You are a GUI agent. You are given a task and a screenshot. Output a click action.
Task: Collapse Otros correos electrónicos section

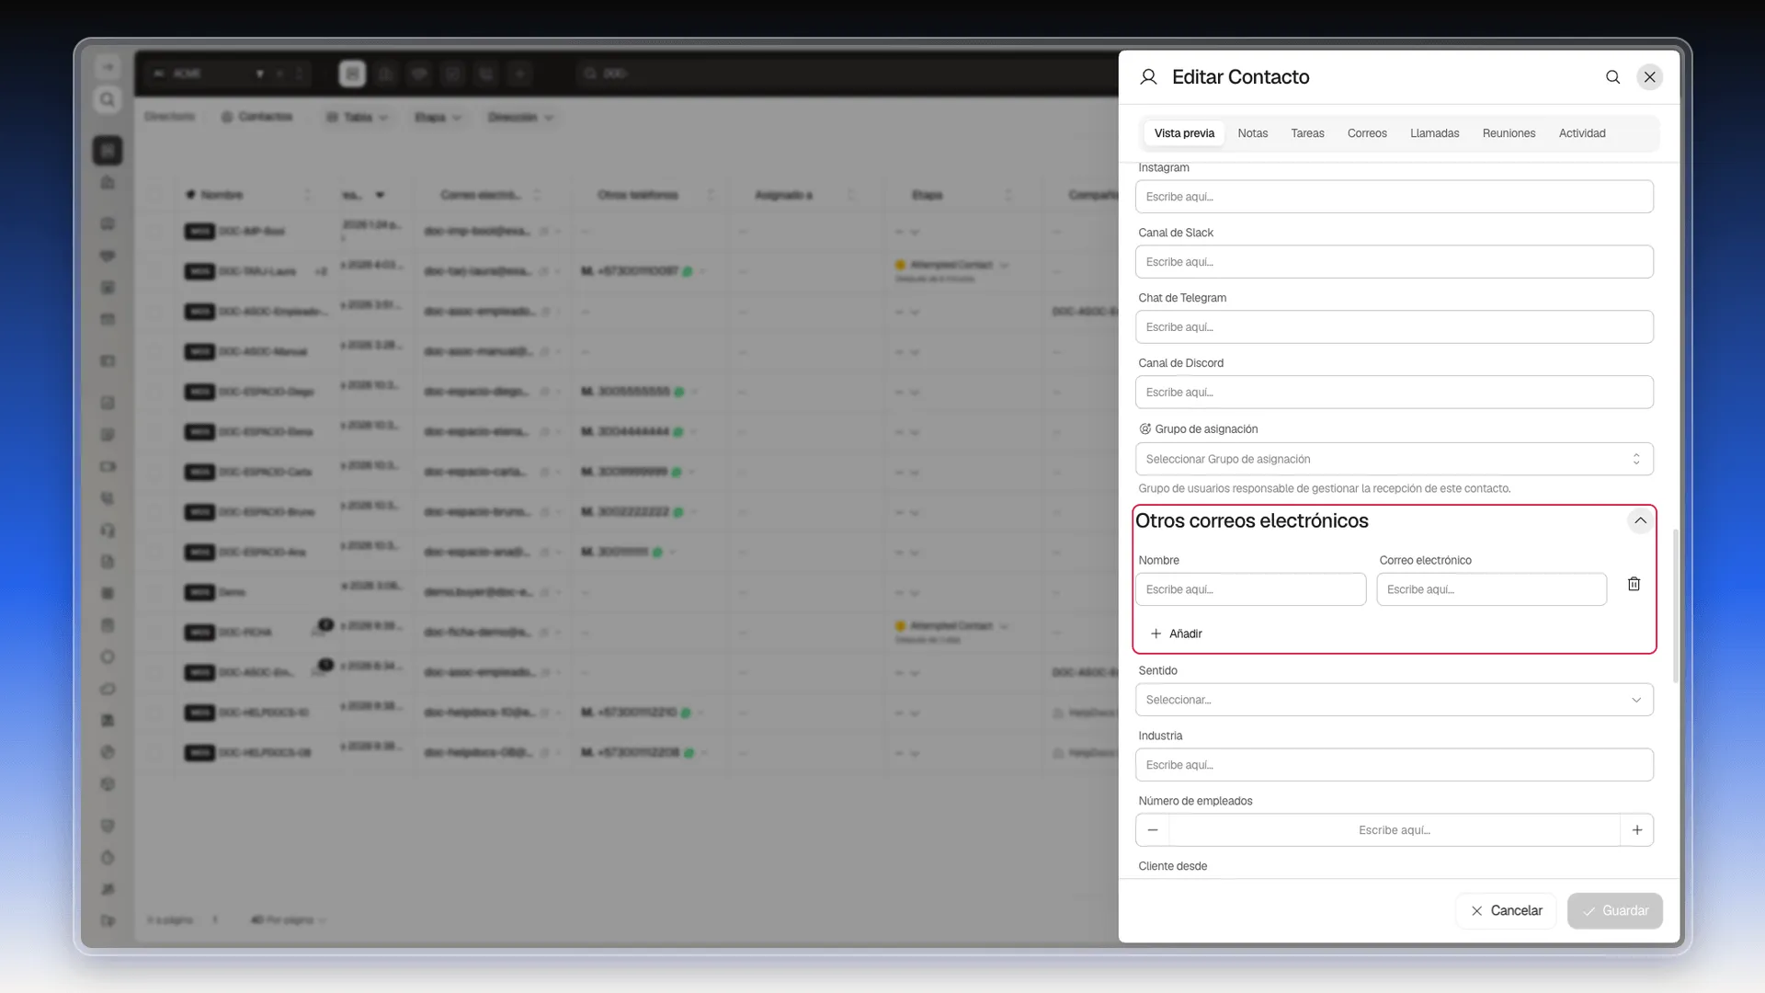(x=1640, y=520)
